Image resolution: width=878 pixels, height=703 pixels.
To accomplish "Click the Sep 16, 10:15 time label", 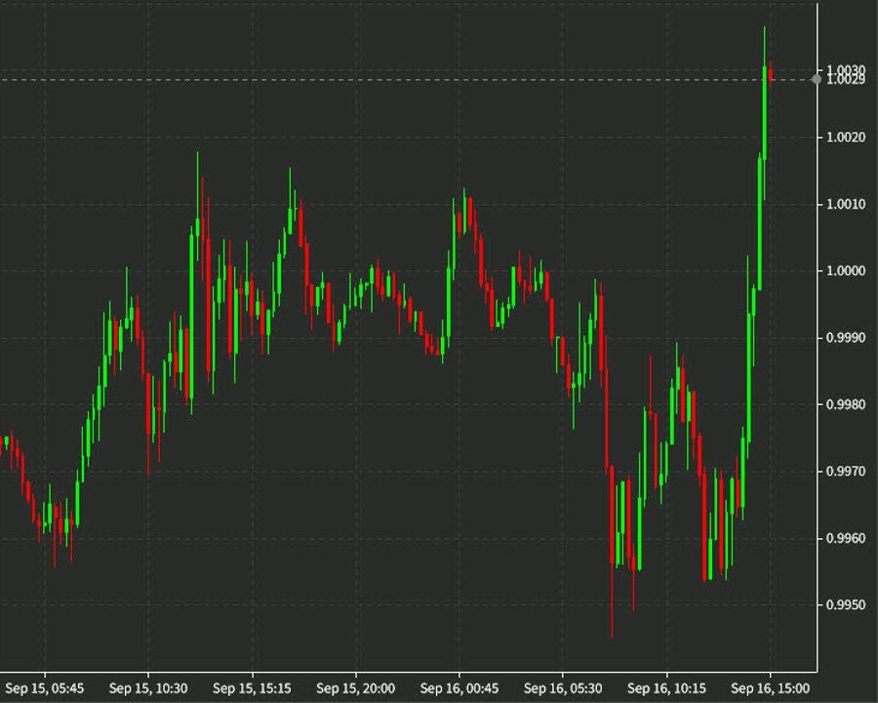I will (x=666, y=688).
